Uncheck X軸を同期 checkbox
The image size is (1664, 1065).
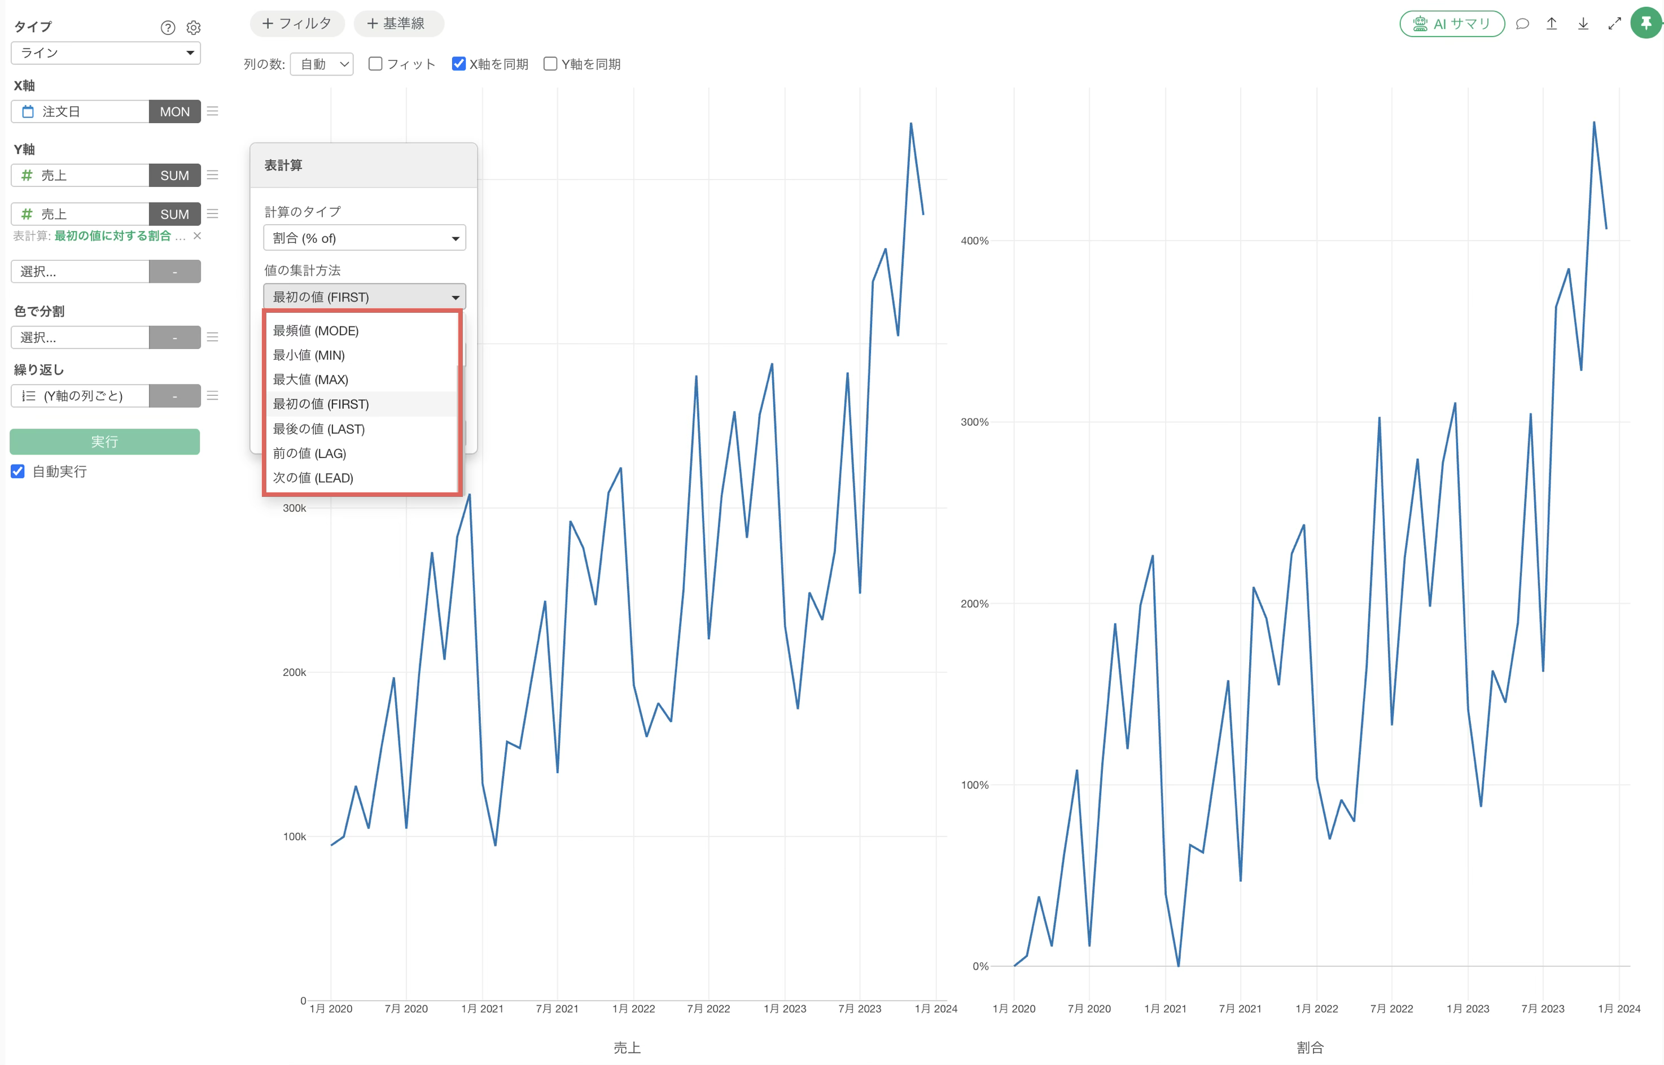click(458, 64)
